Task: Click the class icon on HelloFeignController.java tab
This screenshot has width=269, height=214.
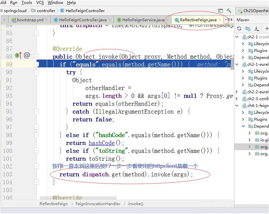Action: point(56,20)
